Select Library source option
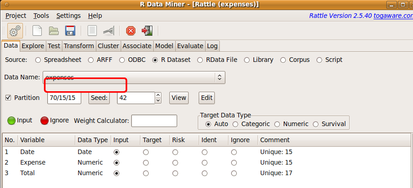 click(x=247, y=60)
